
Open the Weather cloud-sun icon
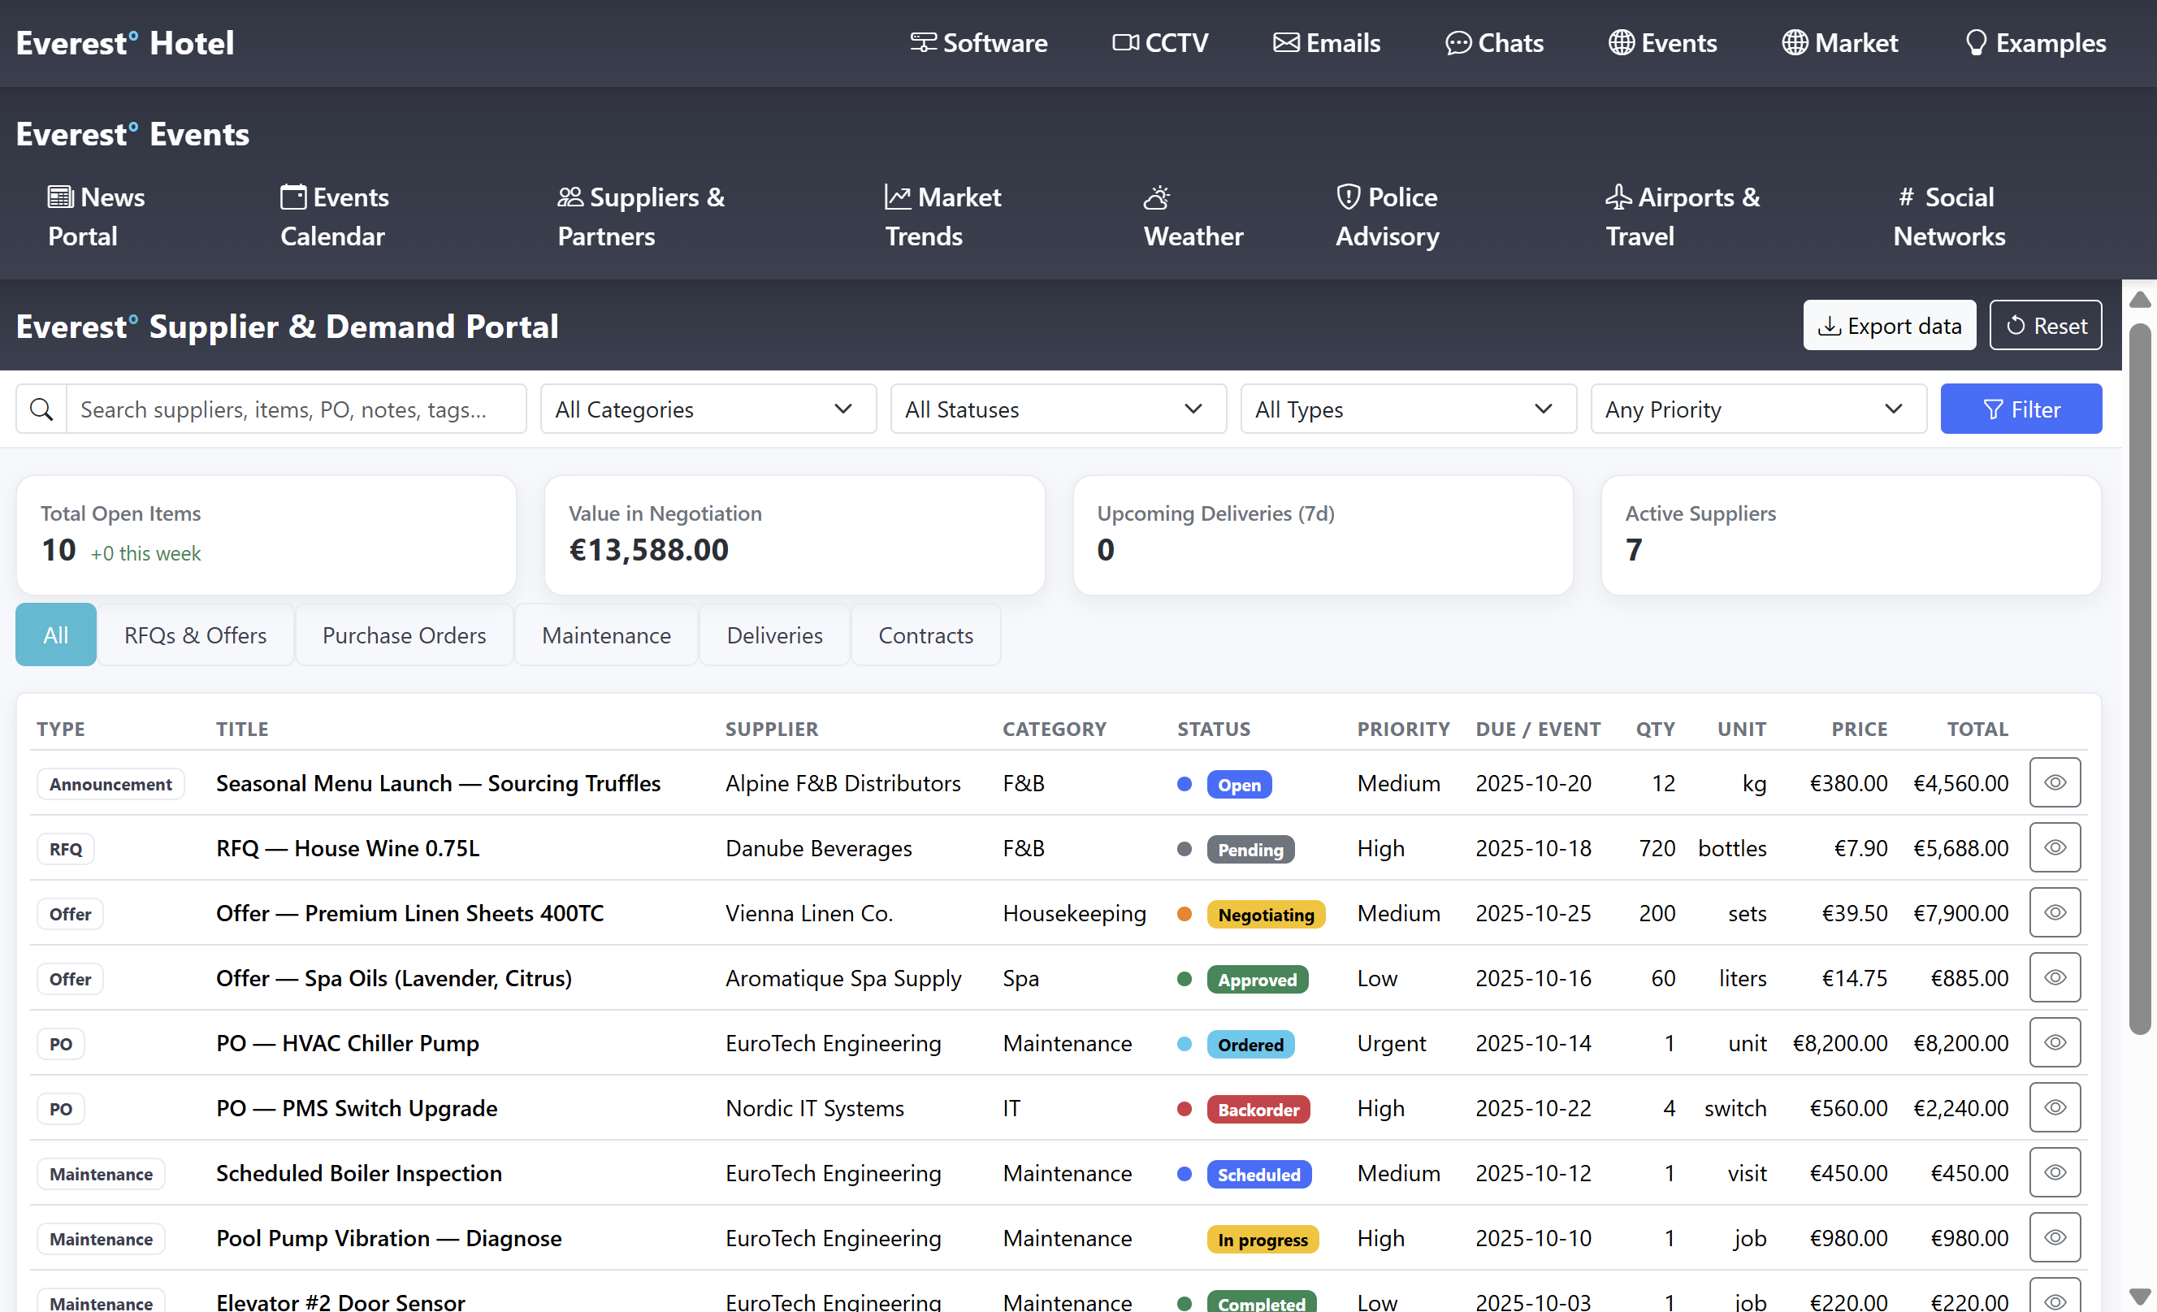tap(1156, 197)
